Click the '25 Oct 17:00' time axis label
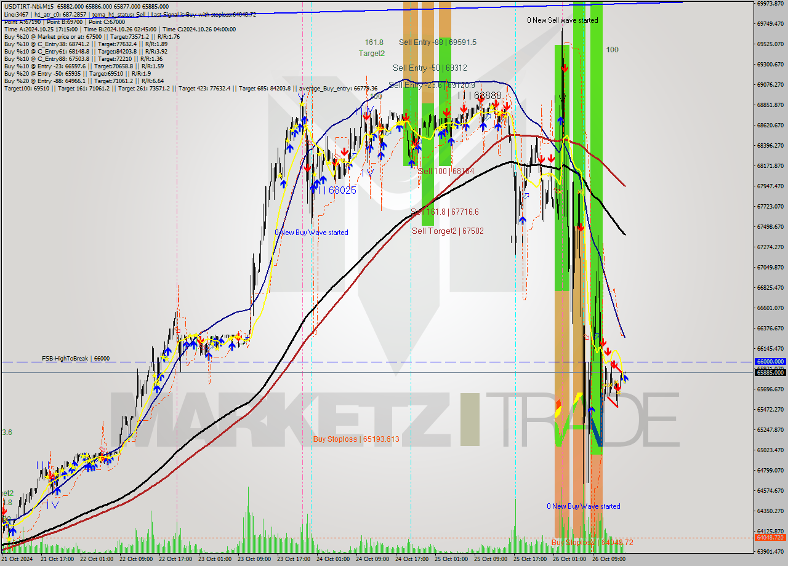788x566 pixels. tap(531, 559)
